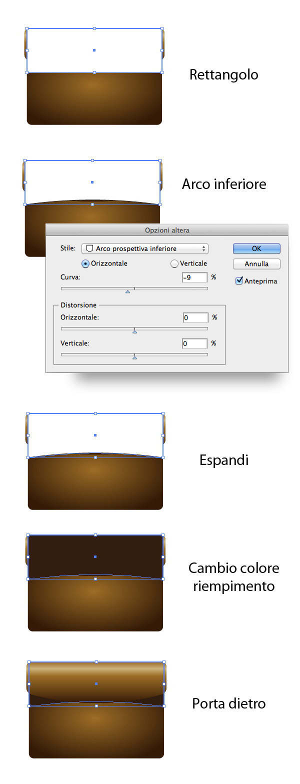300x784 pixels.
Task: Click the Distorsione Verticale slider handle
Action: [134, 357]
